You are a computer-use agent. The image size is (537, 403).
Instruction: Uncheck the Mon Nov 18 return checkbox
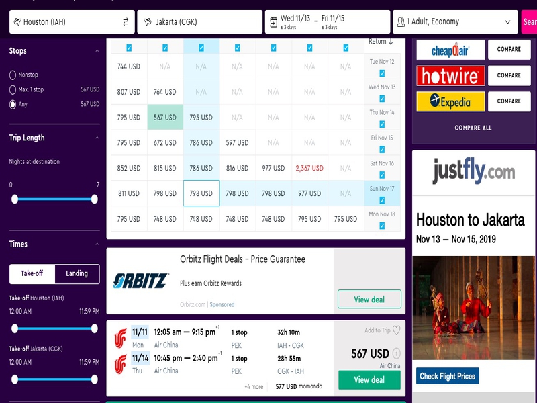pyautogui.click(x=382, y=226)
